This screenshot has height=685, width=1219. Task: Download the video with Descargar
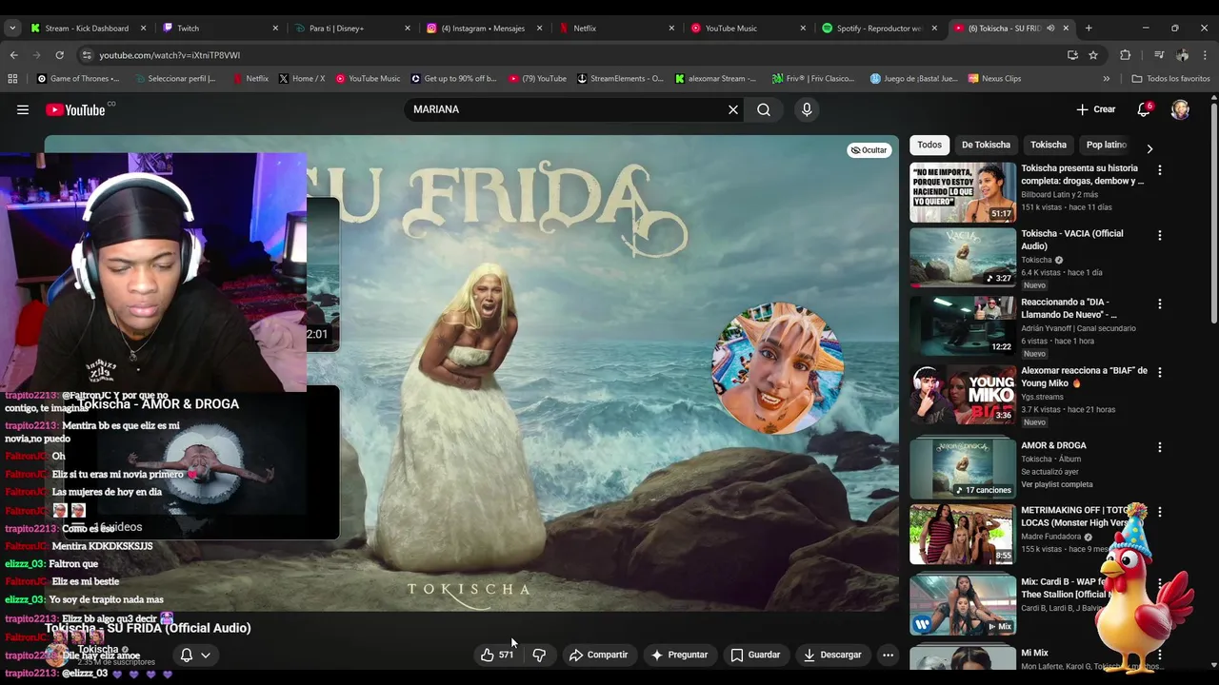(832, 655)
